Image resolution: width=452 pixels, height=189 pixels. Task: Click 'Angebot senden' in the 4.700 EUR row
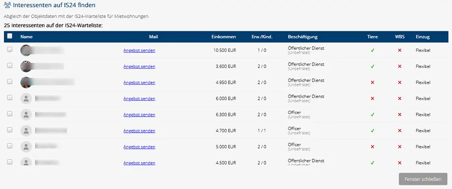(x=139, y=131)
